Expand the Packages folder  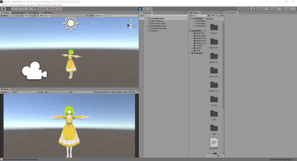(x=190, y=53)
